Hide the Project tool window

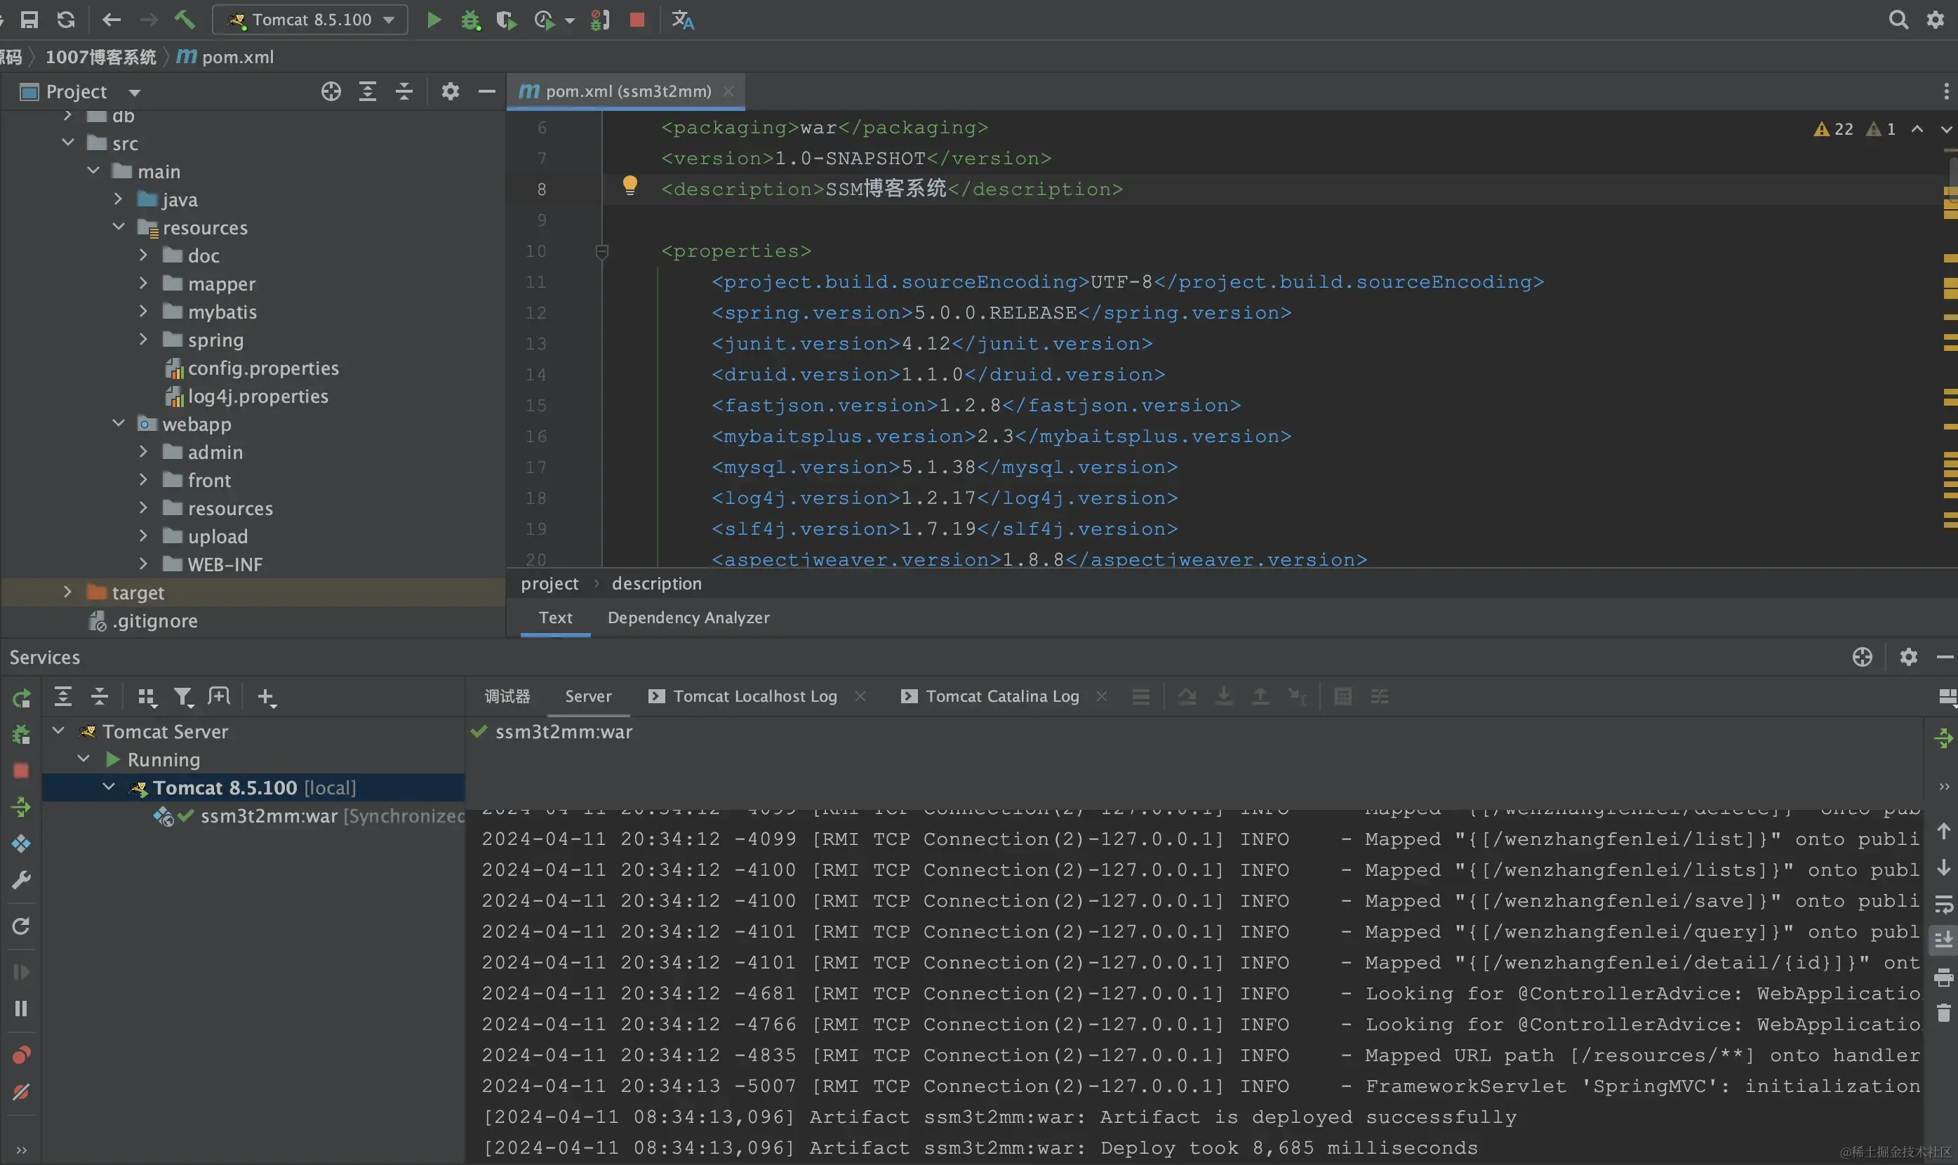486,91
